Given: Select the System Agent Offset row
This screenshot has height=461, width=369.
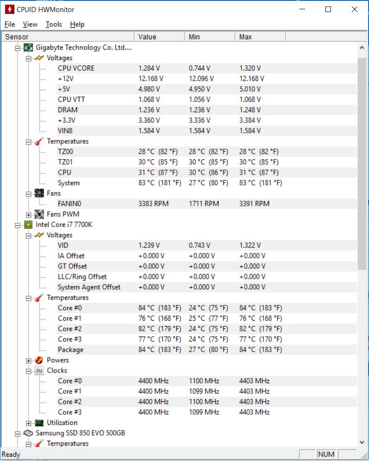Looking at the screenshot, I should pyautogui.click(x=207, y=287).
